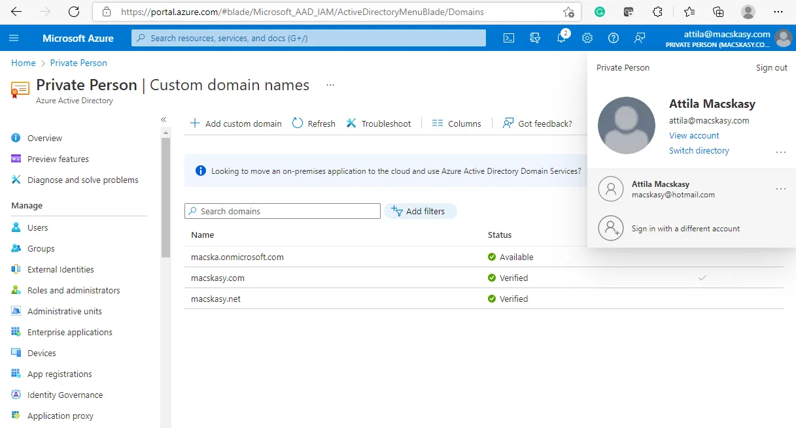Click Switch directory link

coord(699,151)
